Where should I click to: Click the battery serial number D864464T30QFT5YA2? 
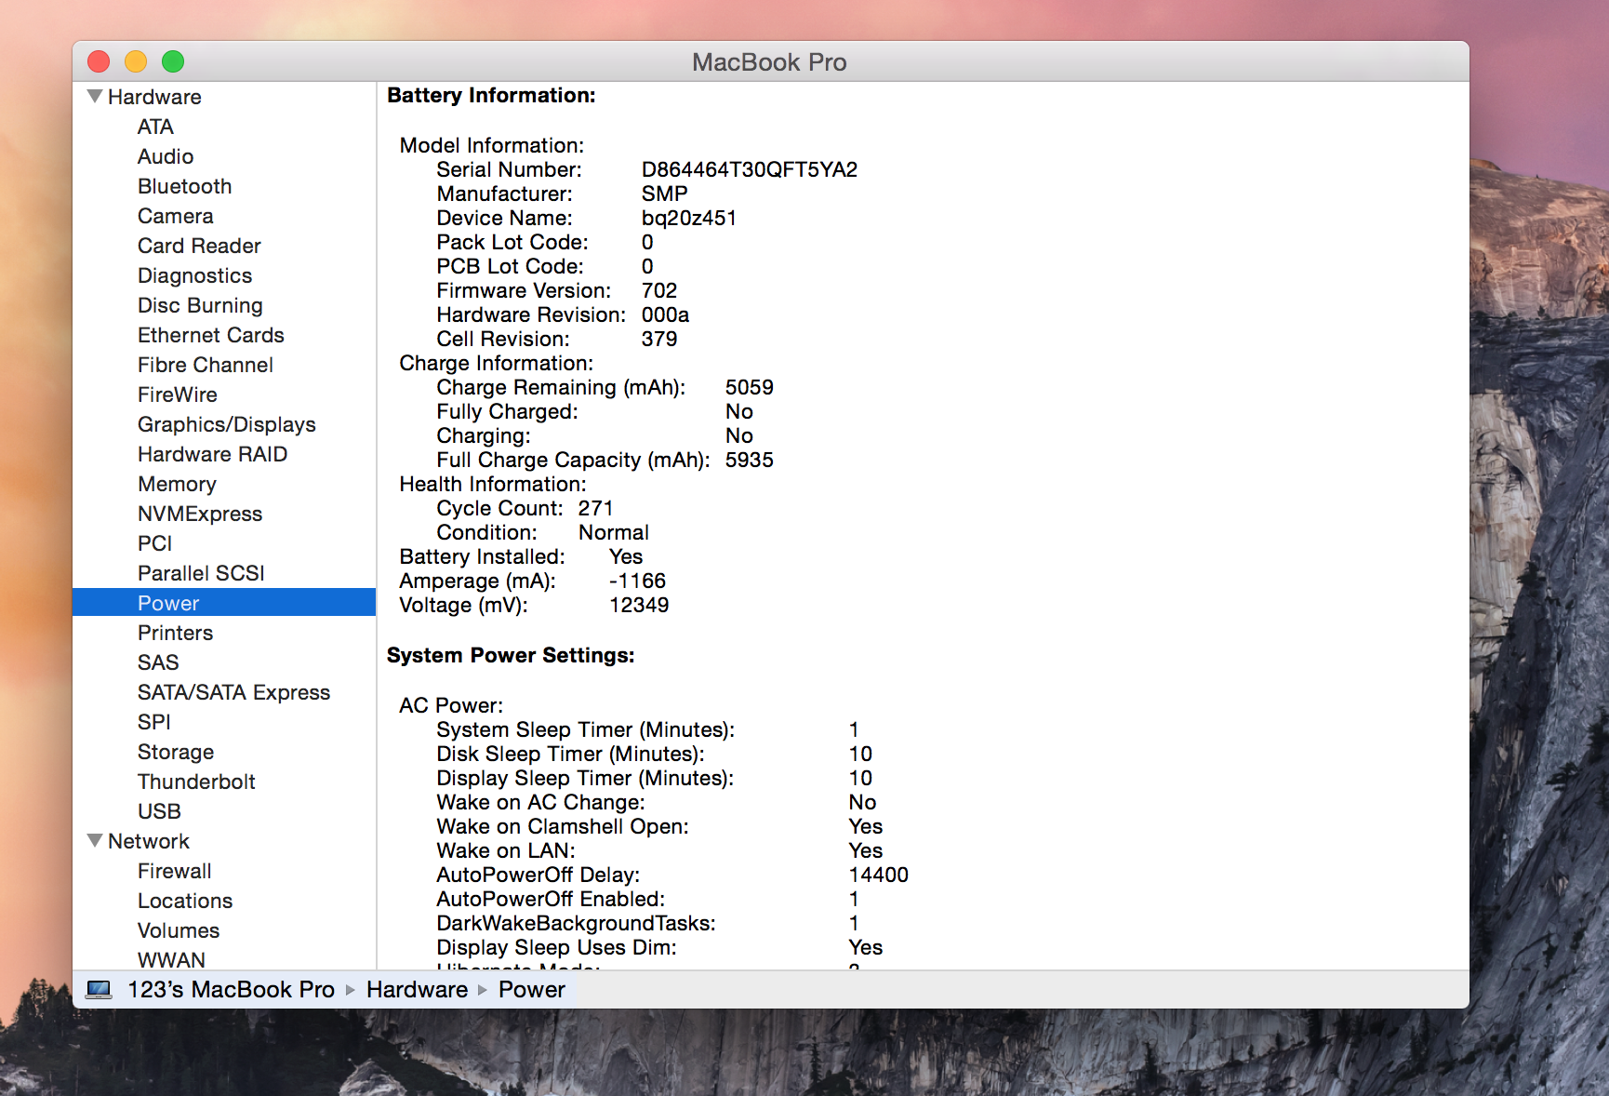click(750, 169)
